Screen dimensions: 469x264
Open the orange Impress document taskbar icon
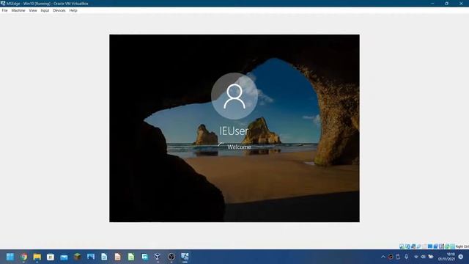point(117,257)
